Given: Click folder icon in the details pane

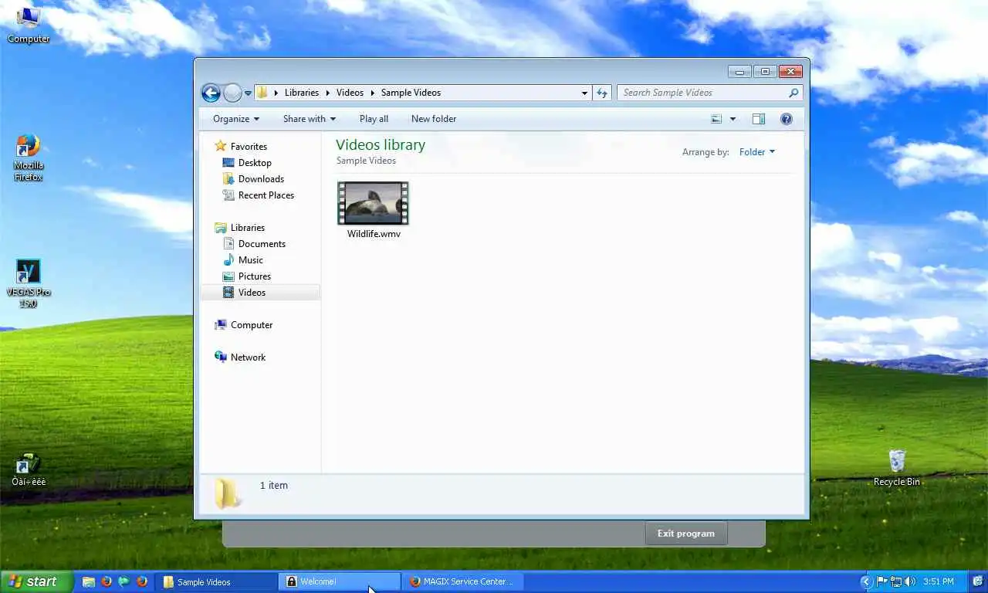Looking at the screenshot, I should click(x=227, y=493).
